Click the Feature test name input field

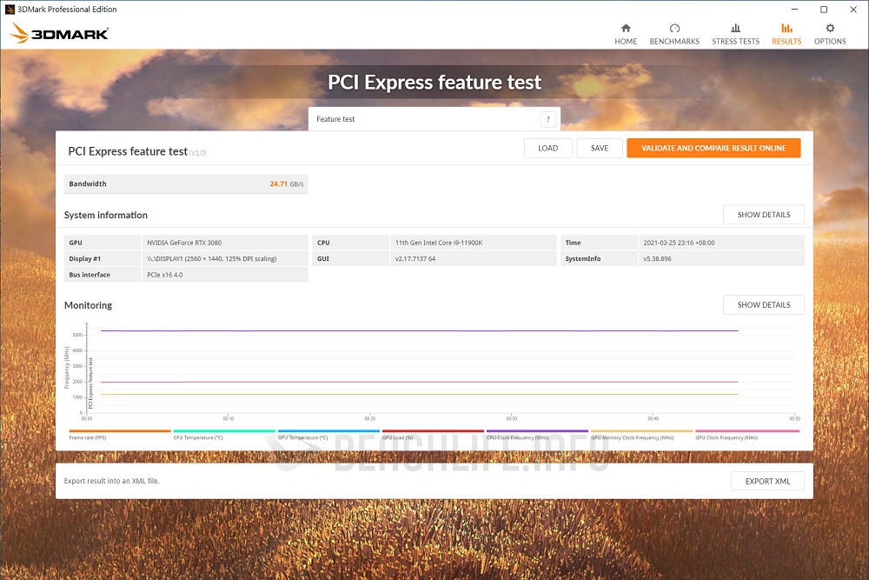tap(417, 119)
